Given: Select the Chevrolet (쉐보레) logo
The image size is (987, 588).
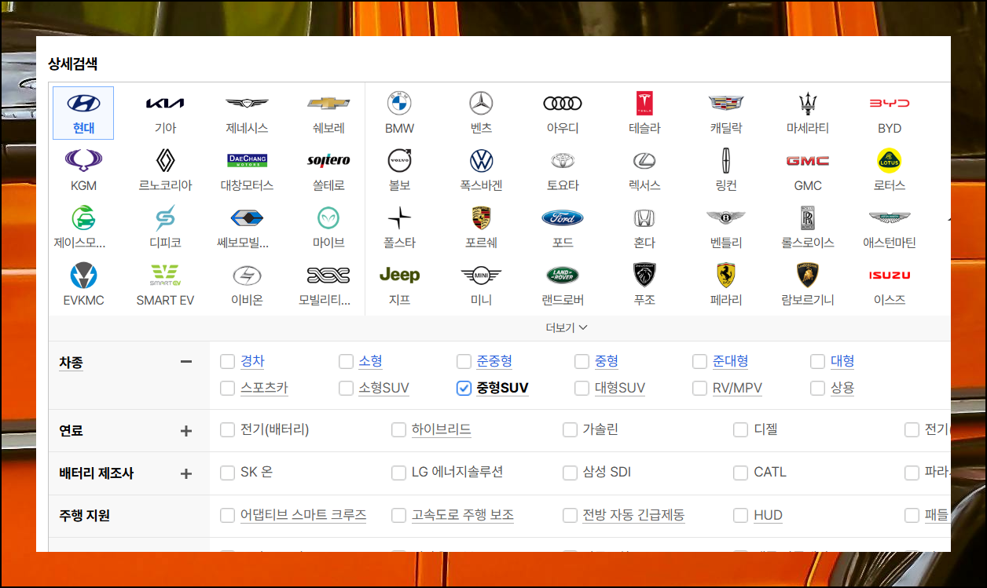Looking at the screenshot, I should (328, 104).
